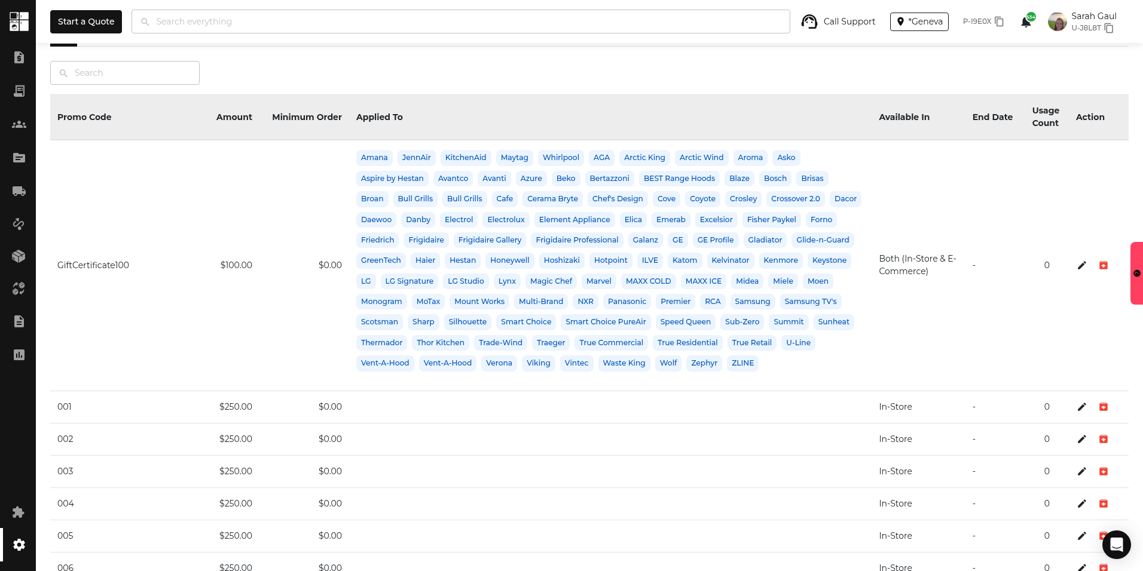The width and height of the screenshot is (1143, 571).
Task: Open the box inventory sidebar icon
Action: point(19,256)
